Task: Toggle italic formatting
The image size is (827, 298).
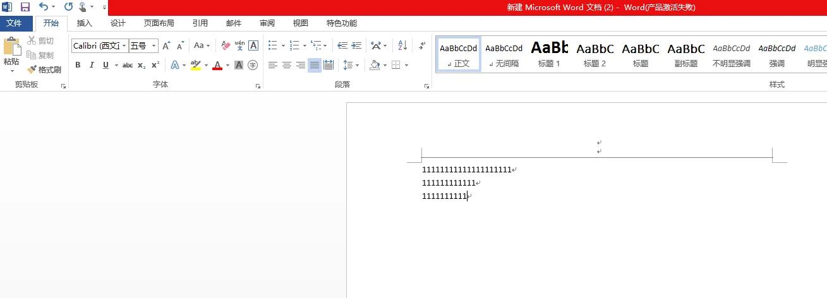Action: [x=92, y=65]
